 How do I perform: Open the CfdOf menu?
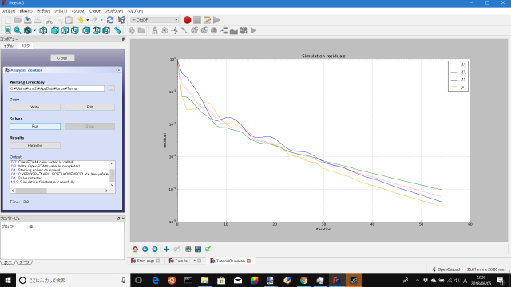[x=95, y=11]
